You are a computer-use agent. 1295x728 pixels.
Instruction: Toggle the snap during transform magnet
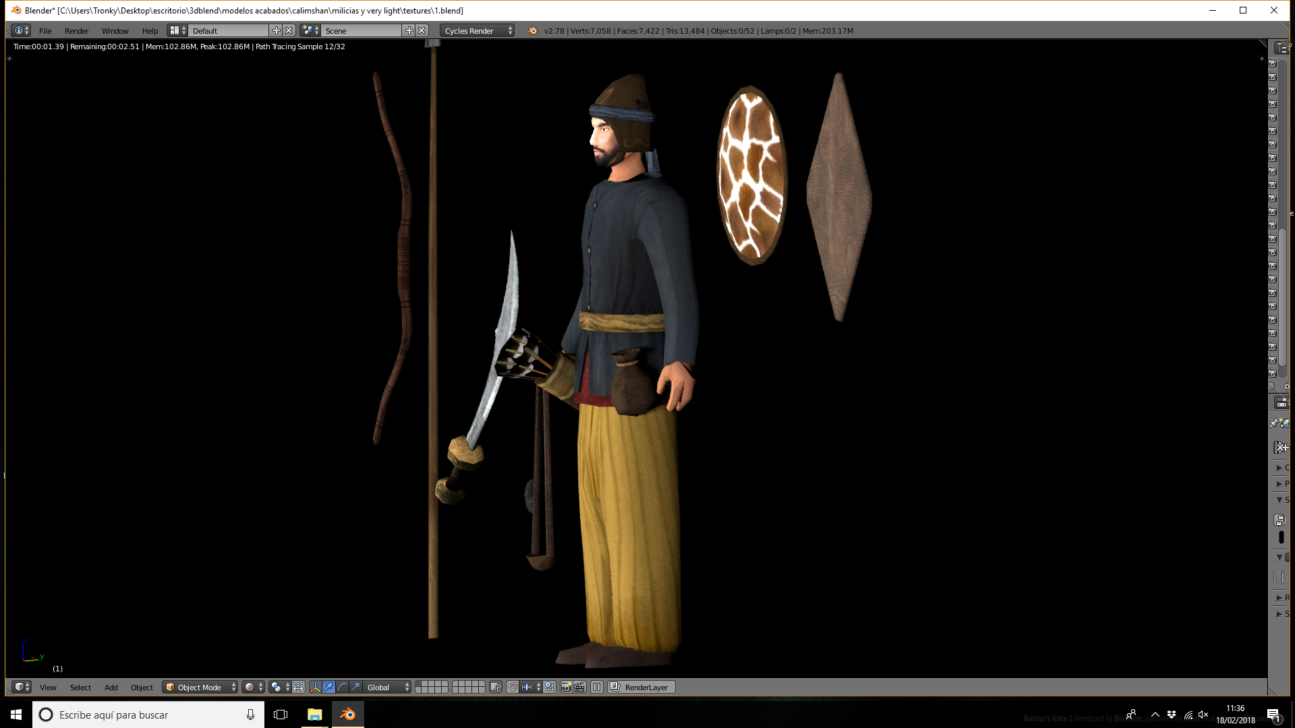click(513, 687)
